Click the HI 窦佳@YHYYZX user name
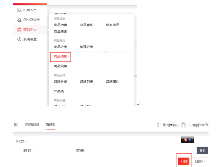 click(198, 125)
